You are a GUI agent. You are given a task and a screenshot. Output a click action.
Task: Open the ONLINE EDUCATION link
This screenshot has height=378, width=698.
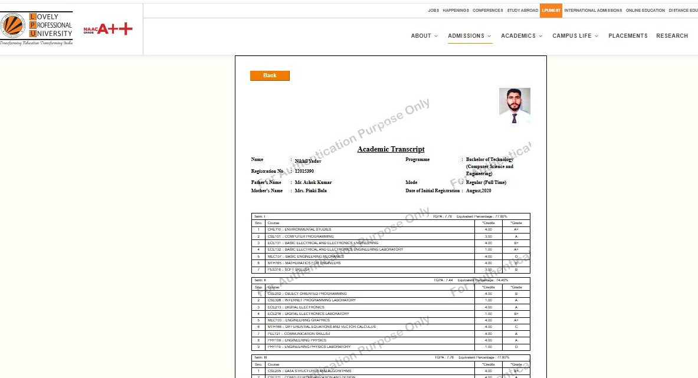[x=645, y=10]
